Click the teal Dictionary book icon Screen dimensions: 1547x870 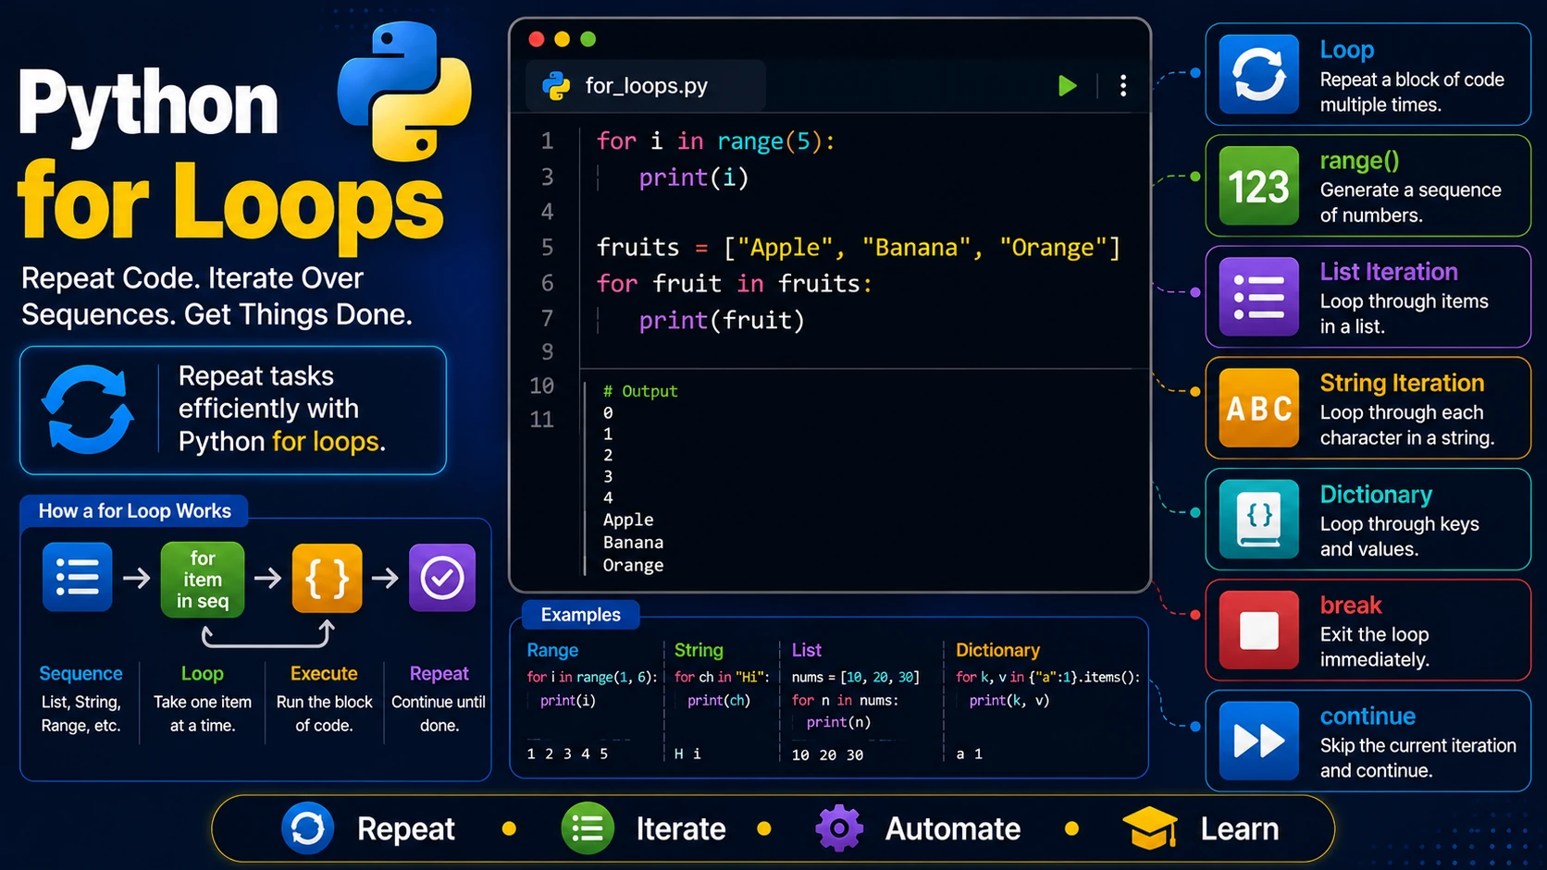1258,519
